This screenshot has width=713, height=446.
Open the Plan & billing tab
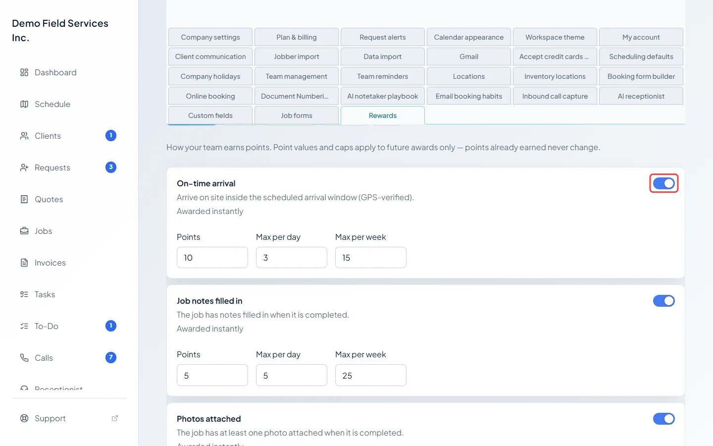click(x=297, y=37)
